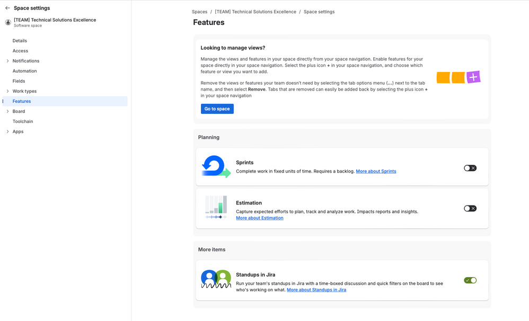This screenshot has height=321, width=529.
Task: Enable the Sprints toggle
Action: [470, 168]
